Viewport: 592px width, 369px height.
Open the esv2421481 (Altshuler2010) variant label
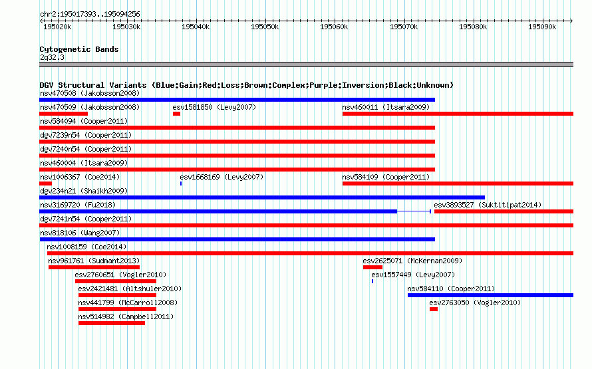click(x=130, y=289)
